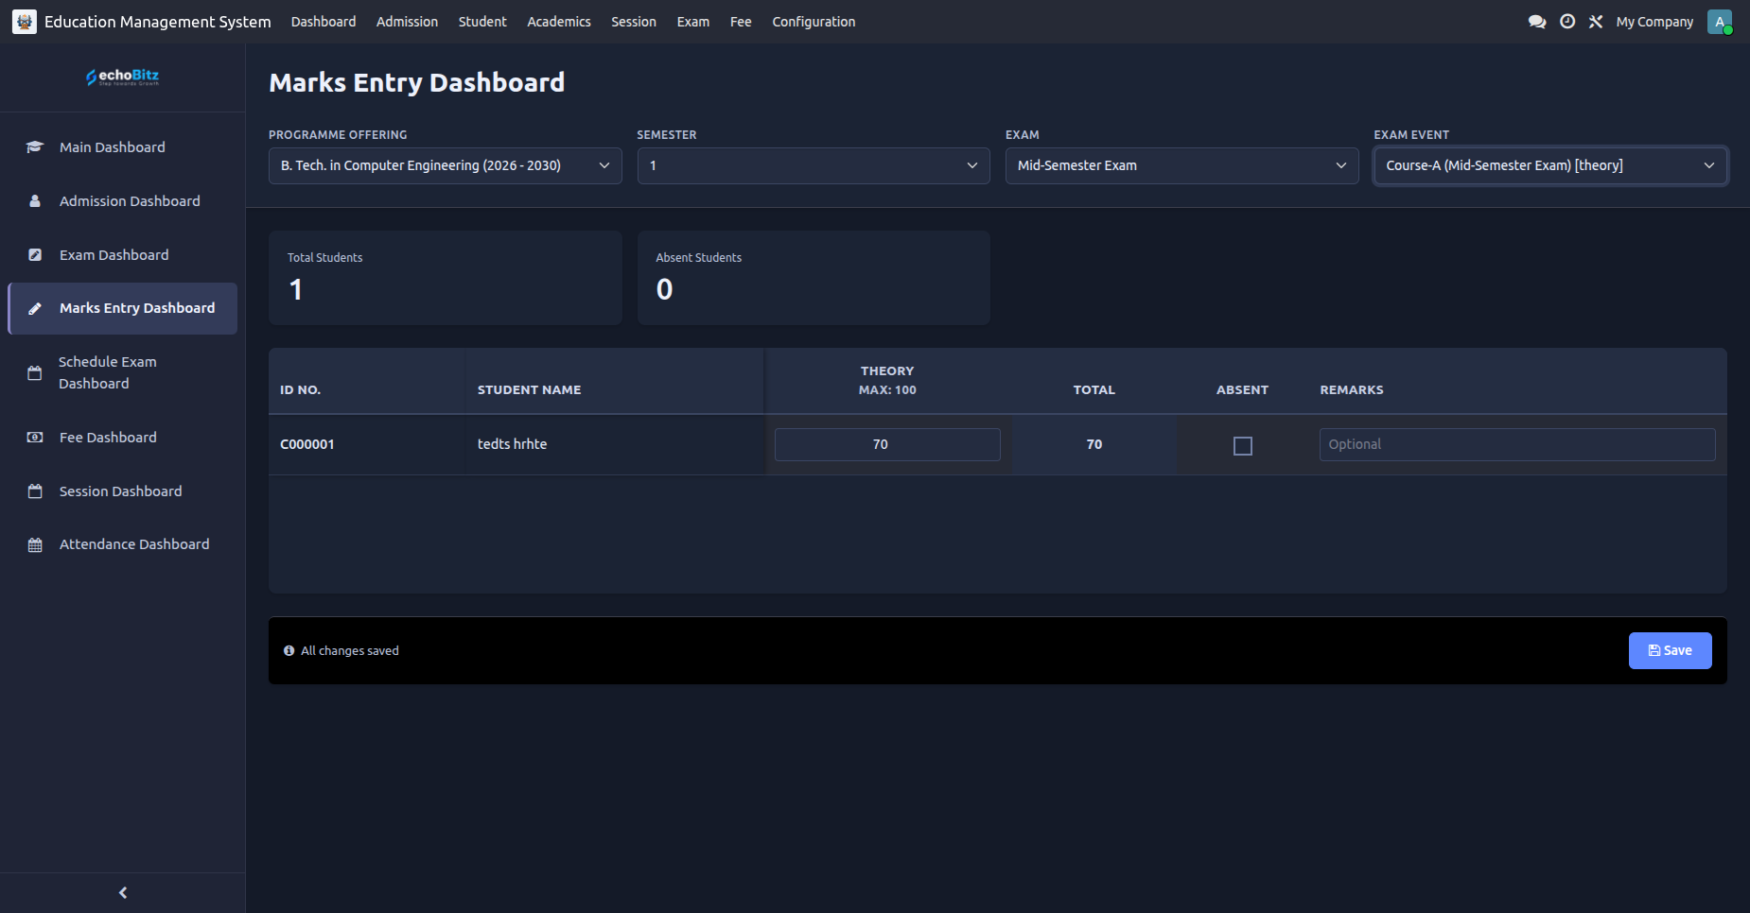
Task: Click the info icon beside All changes saved
Action: pos(289,651)
